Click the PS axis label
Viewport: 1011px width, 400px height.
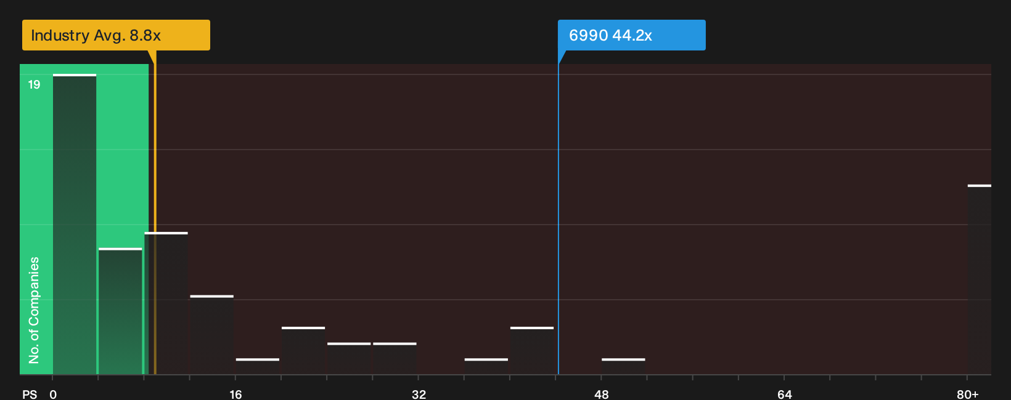(30, 394)
